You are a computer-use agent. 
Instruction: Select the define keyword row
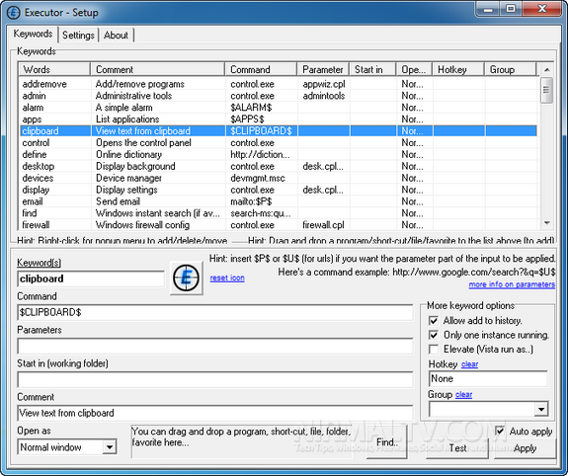pos(279,154)
